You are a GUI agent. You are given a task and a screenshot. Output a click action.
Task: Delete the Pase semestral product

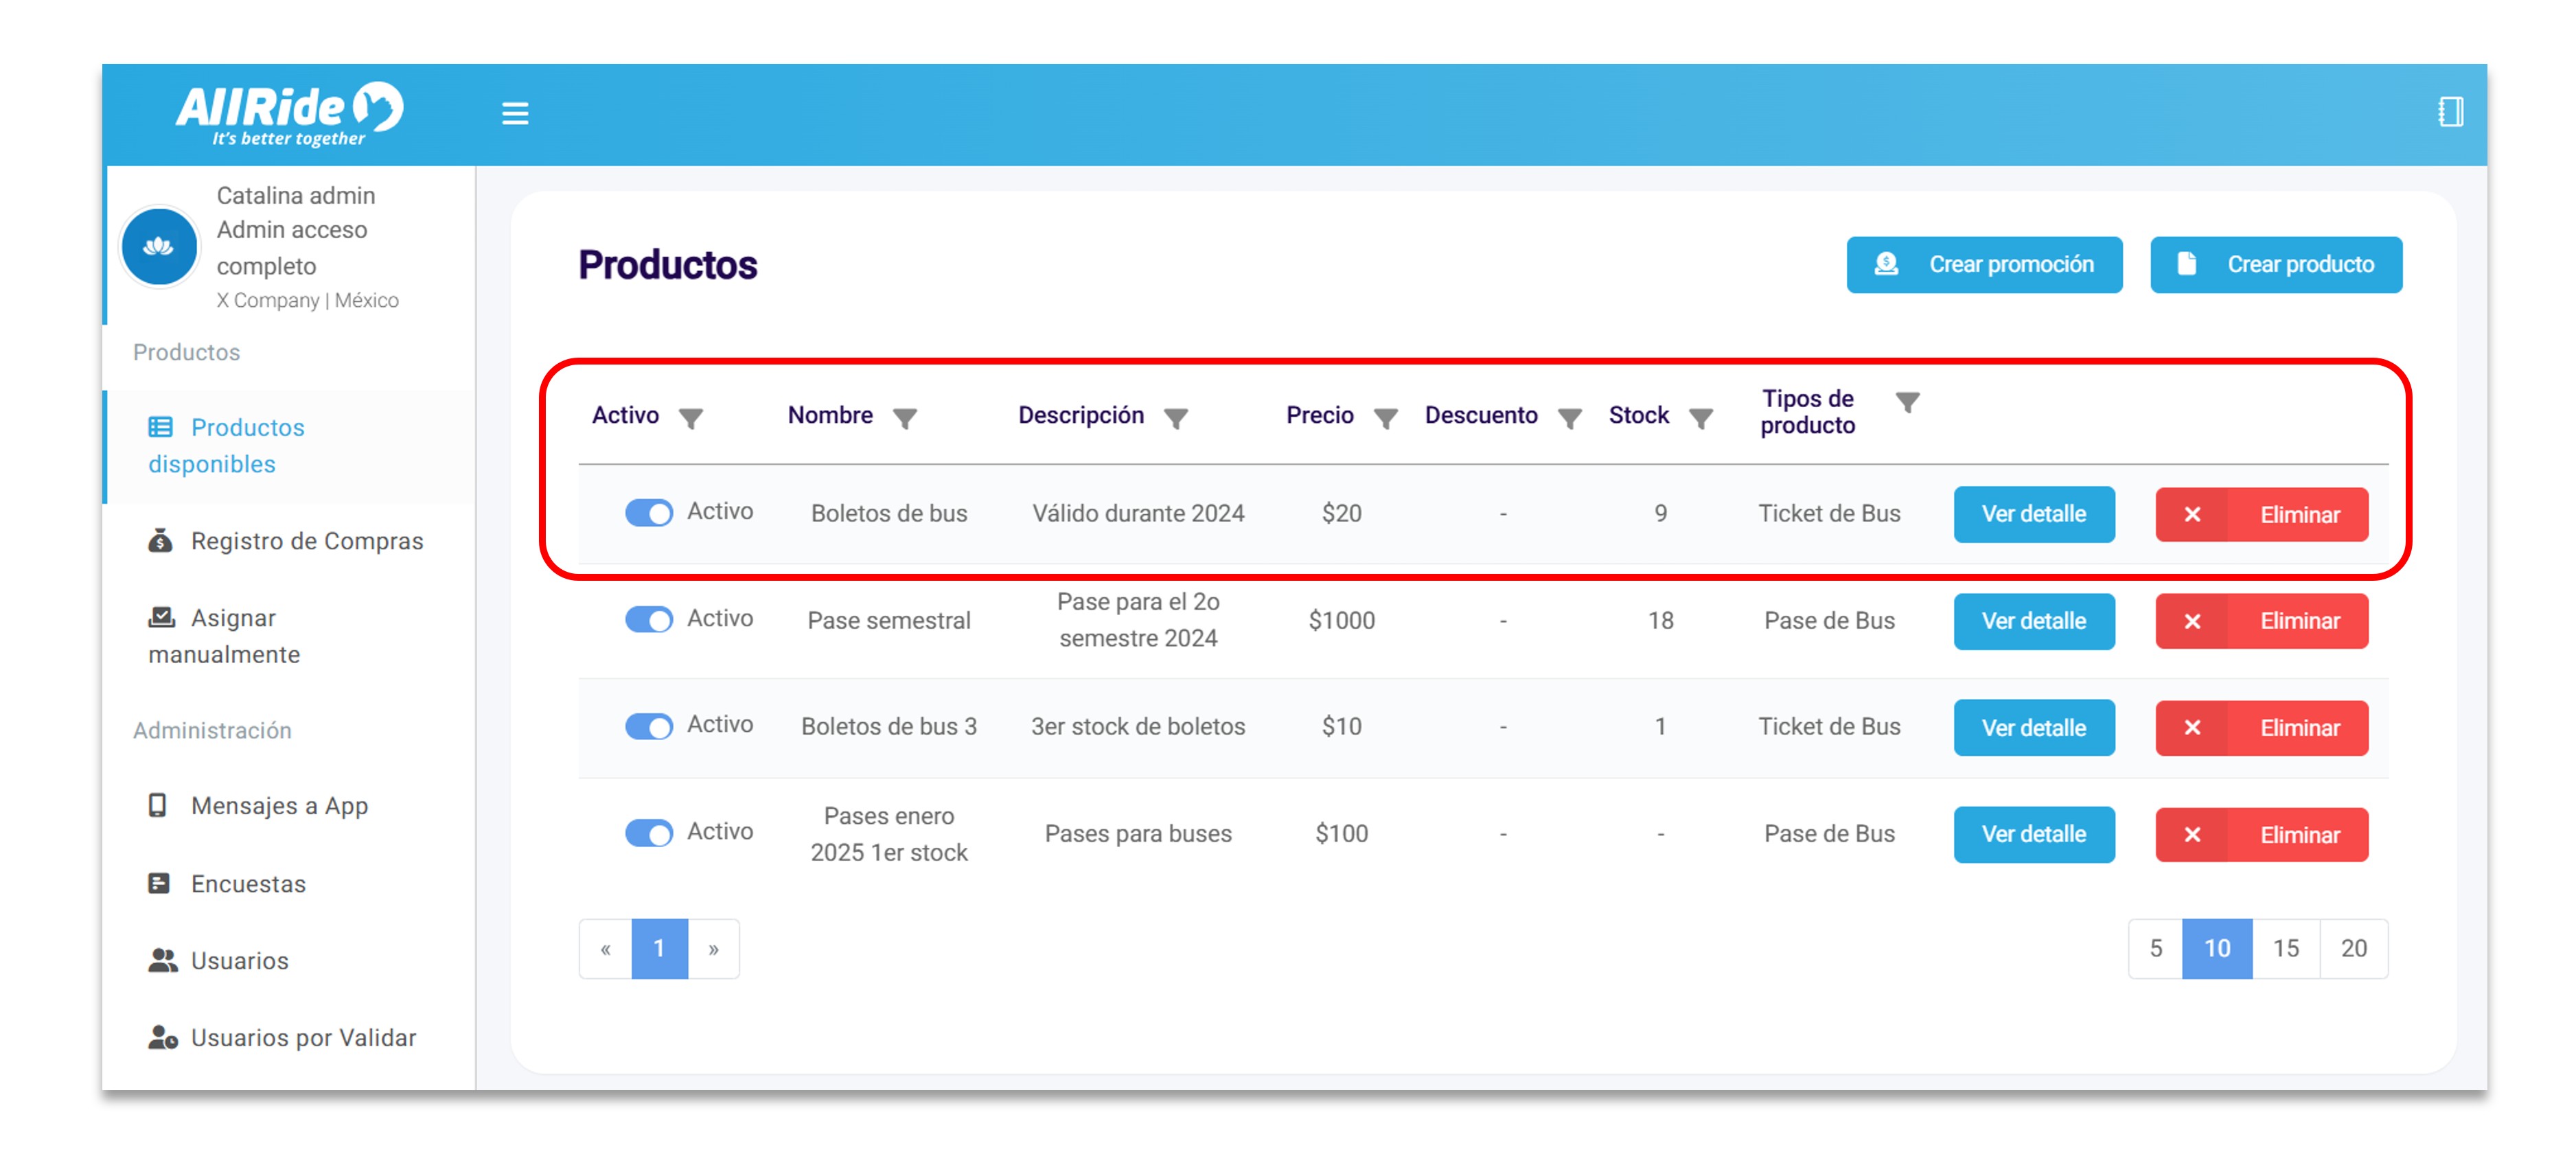point(2262,621)
